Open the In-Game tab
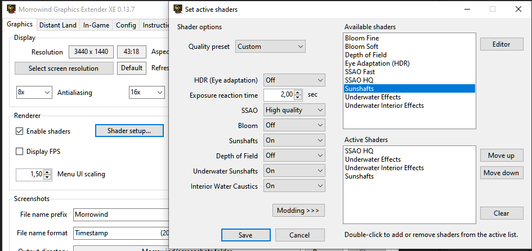 tap(96, 25)
